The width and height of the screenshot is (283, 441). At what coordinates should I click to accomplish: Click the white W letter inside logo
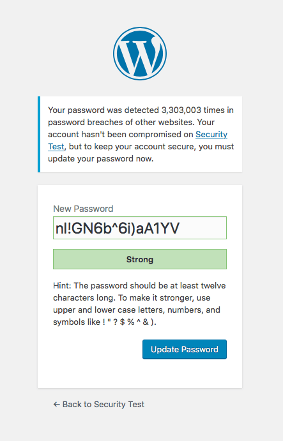(x=139, y=57)
